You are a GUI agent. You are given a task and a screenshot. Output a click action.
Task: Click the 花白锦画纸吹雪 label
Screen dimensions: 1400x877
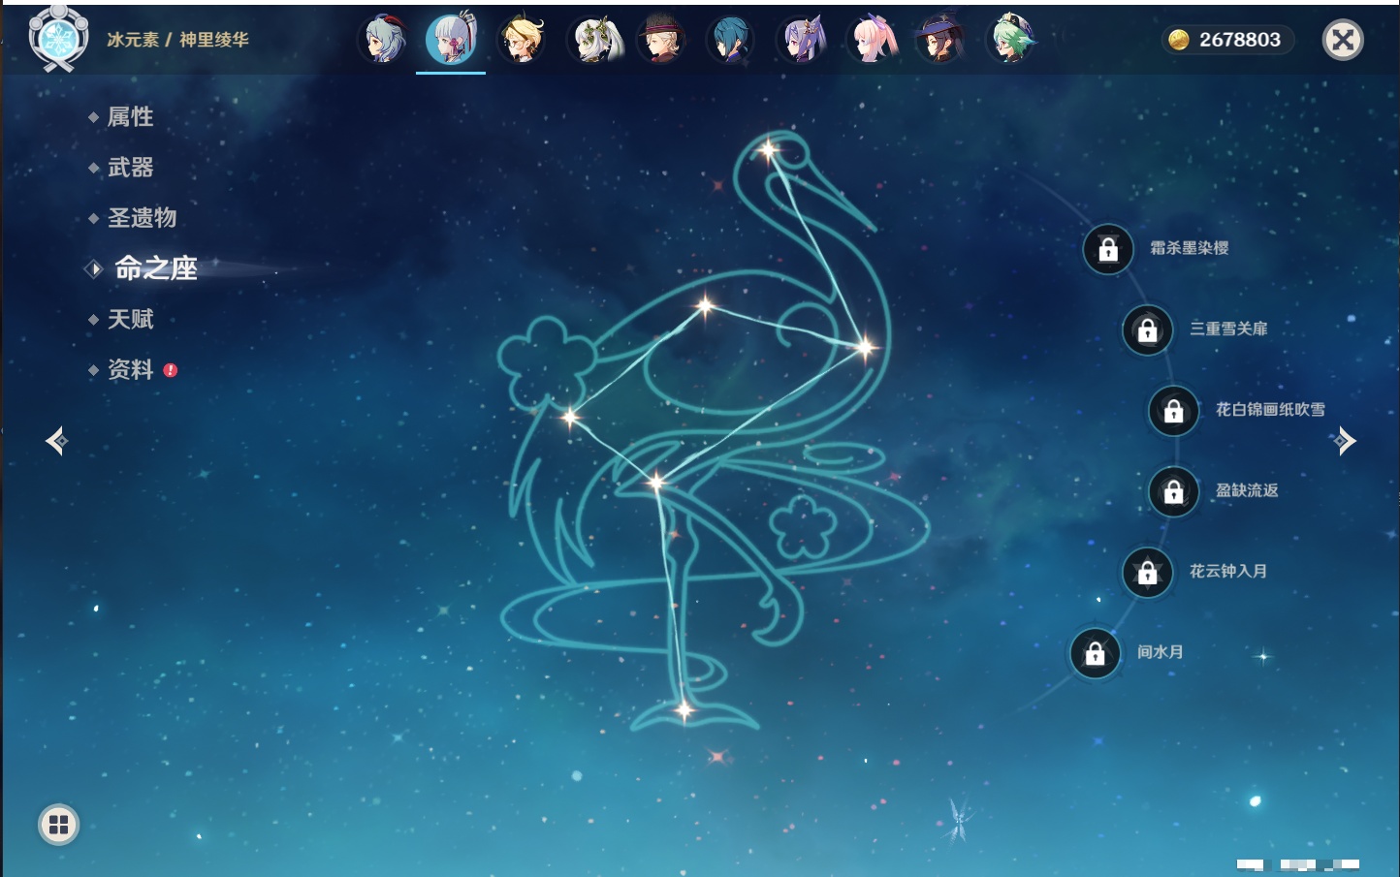point(1270,410)
